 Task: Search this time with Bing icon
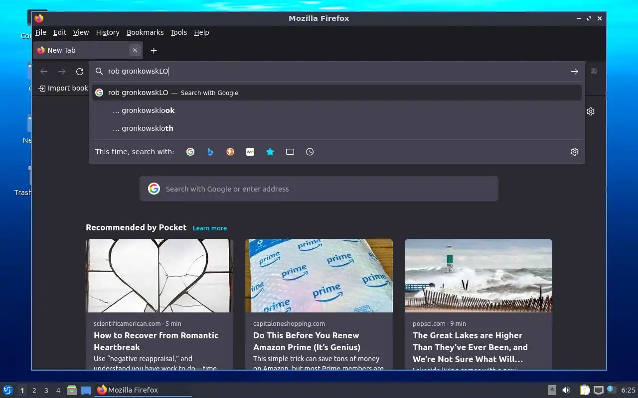coord(210,152)
